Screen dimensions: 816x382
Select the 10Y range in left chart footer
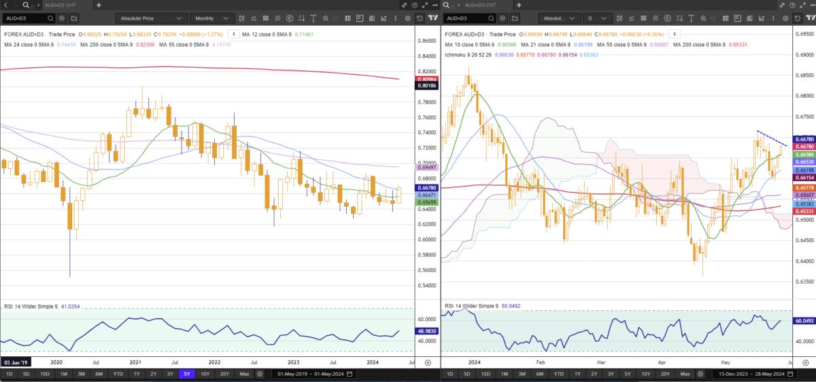click(x=205, y=374)
